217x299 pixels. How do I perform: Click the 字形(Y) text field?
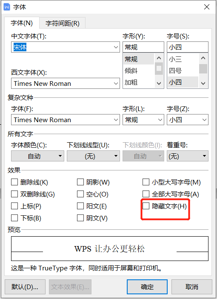click(143, 47)
